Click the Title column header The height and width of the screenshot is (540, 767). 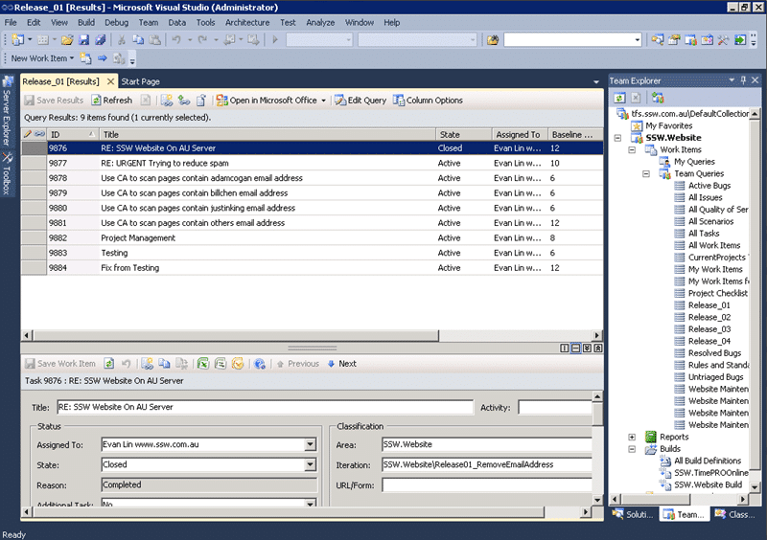(267, 134)
